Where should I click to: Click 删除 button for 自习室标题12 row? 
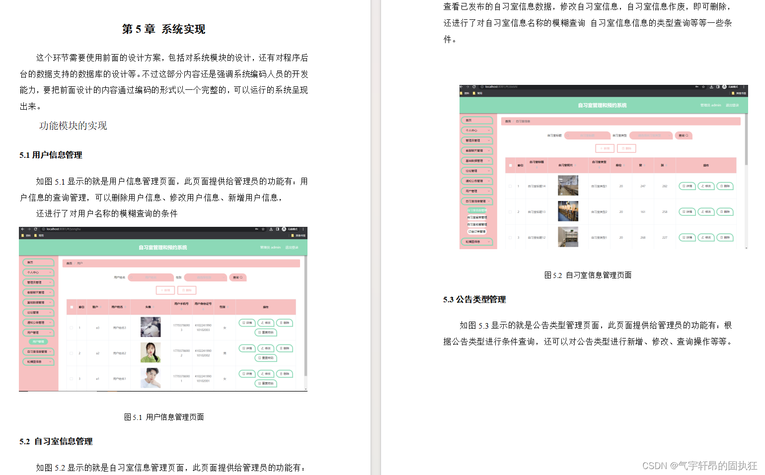pos(725,238)
